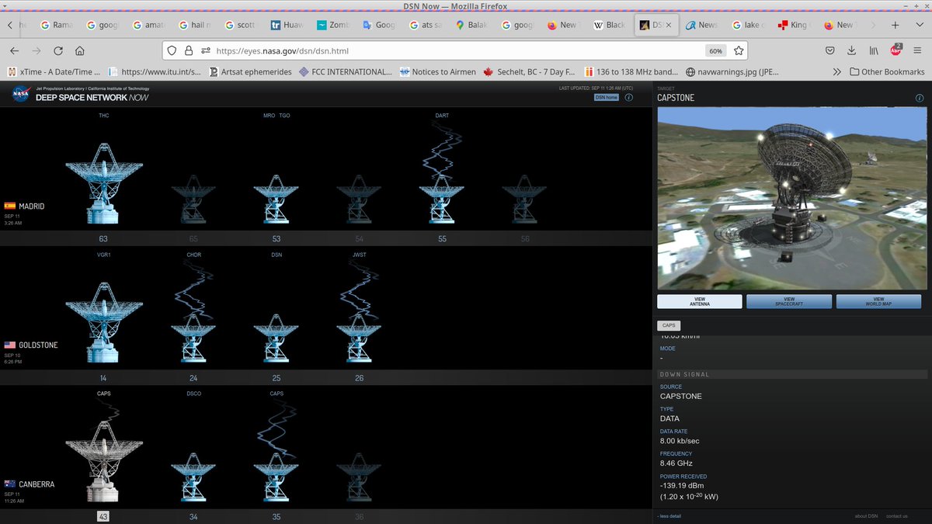Click the View Antenna button
Viewport: 932px width, 524px height.
tap(699, 301)
